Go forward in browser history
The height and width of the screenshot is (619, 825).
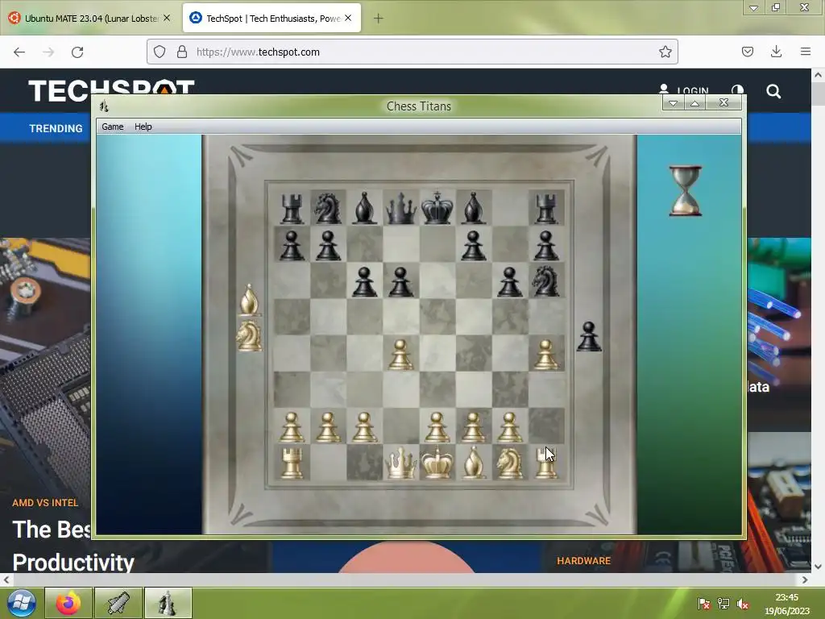(x=48, y=52)
